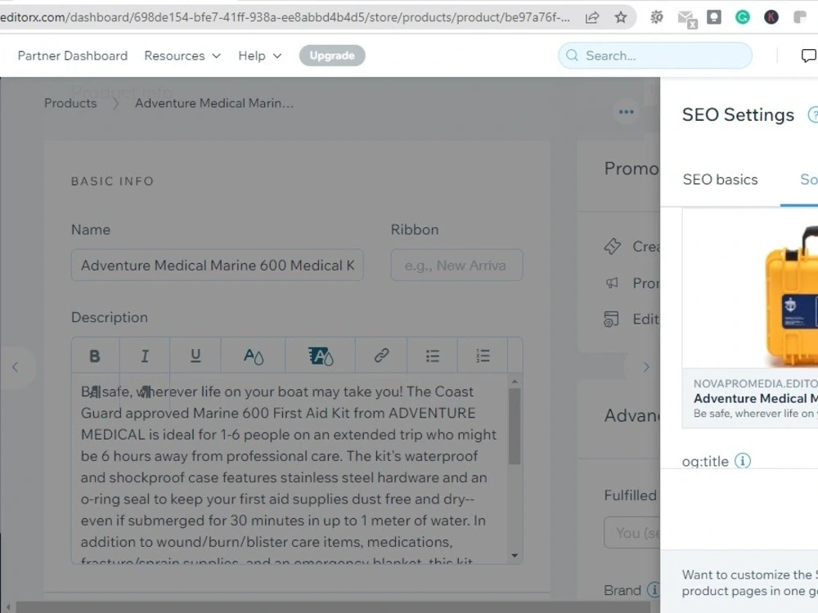Insert a hyperlink in description
818x613 pixels.
[x=381, y=356]
